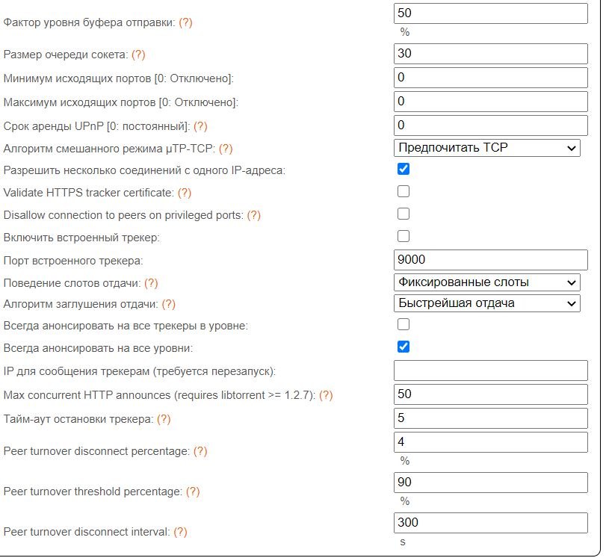
Task: Click label Разрешить несколько соединений с одного IP-адреса
Action: tap(144, 170)
